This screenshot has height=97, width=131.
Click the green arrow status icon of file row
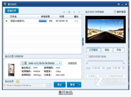[6, 21]
